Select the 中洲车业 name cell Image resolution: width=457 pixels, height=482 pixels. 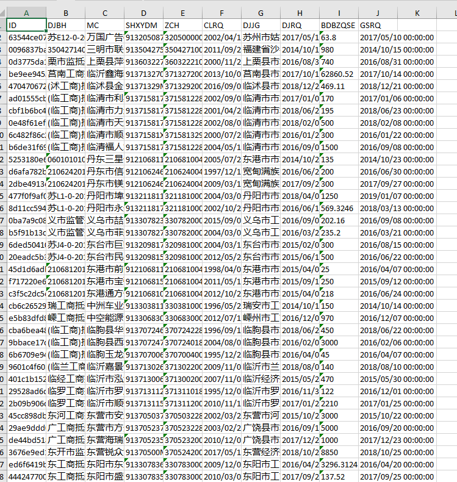105,306
